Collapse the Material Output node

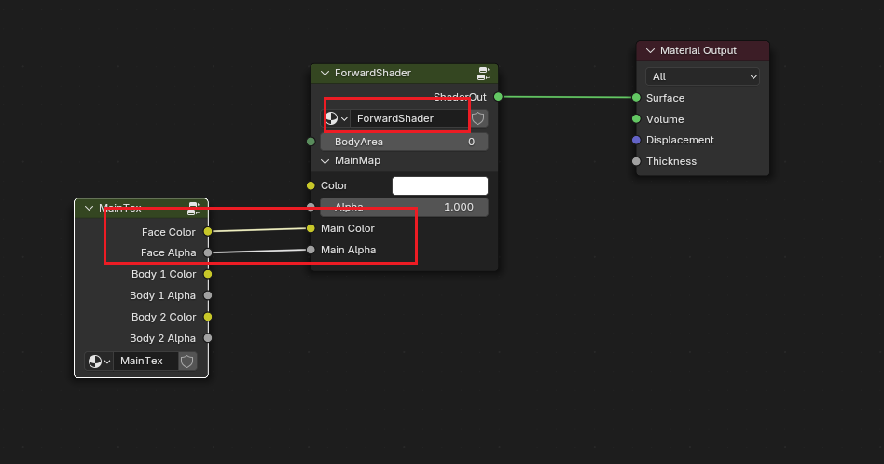click(x=650, y=50)
